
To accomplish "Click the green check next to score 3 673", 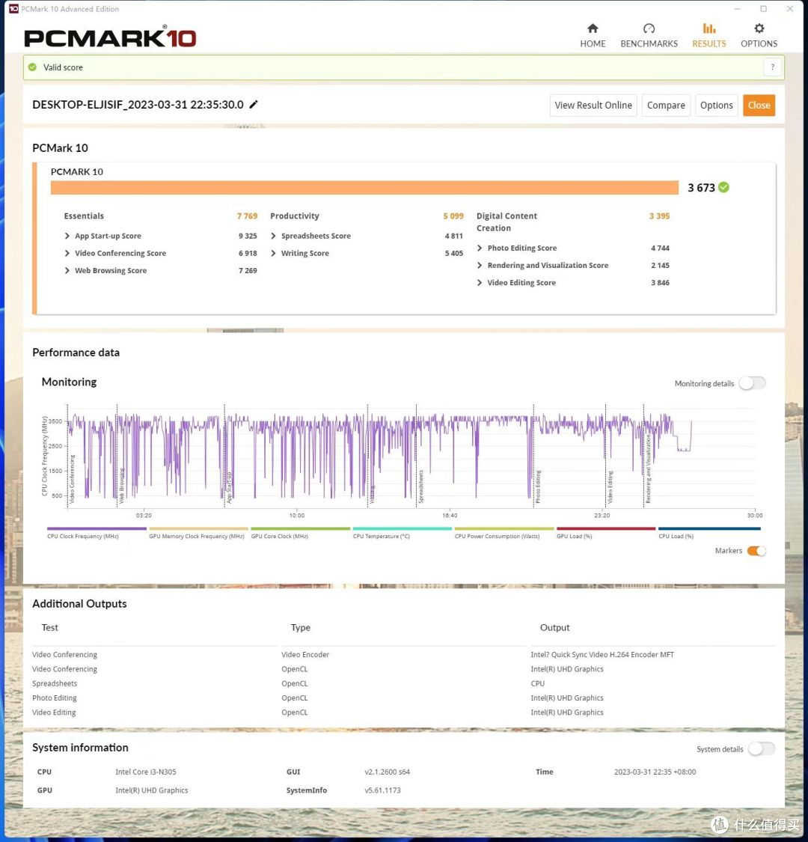I will coord(723,187).
